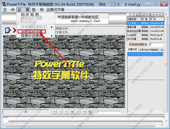170x129 pixels.
Task: Click the bottom scrollbar left arrow
Action: [x=4, y=125]
